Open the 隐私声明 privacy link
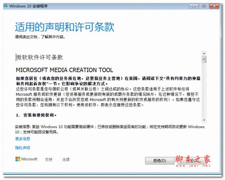This screenshot has width=225, height=180. (x=22, y=148)
